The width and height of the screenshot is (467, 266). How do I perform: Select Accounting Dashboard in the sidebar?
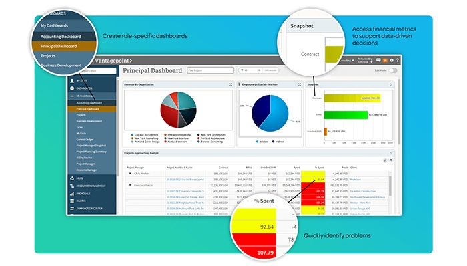pyautogui.click(x=92, y=103)
